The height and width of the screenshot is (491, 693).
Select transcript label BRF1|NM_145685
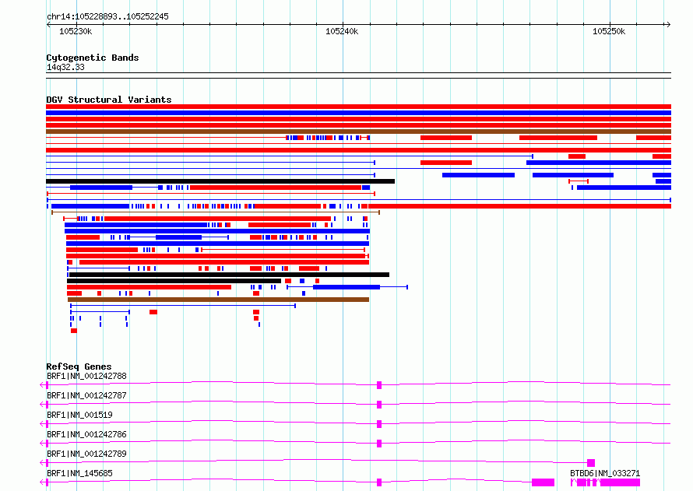click(79, 473)
